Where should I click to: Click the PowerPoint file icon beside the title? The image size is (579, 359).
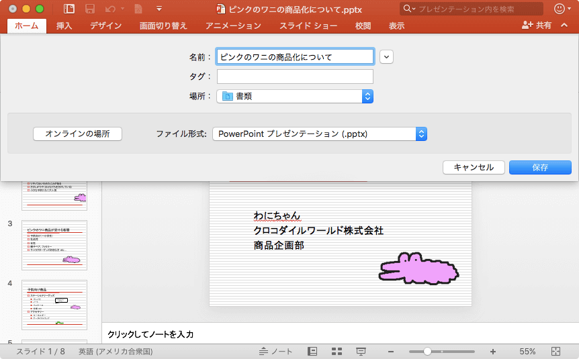(x=221, y=9)
